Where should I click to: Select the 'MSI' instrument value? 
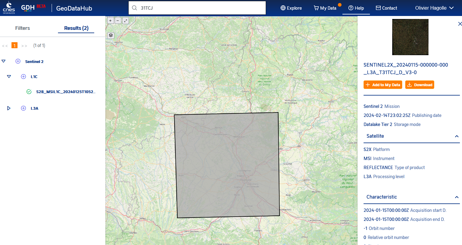click(367, 159)
